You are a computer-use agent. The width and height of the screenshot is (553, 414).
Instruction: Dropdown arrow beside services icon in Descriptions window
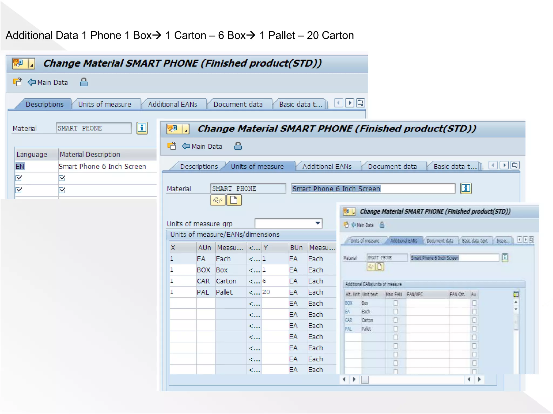(x=32, y=64)
